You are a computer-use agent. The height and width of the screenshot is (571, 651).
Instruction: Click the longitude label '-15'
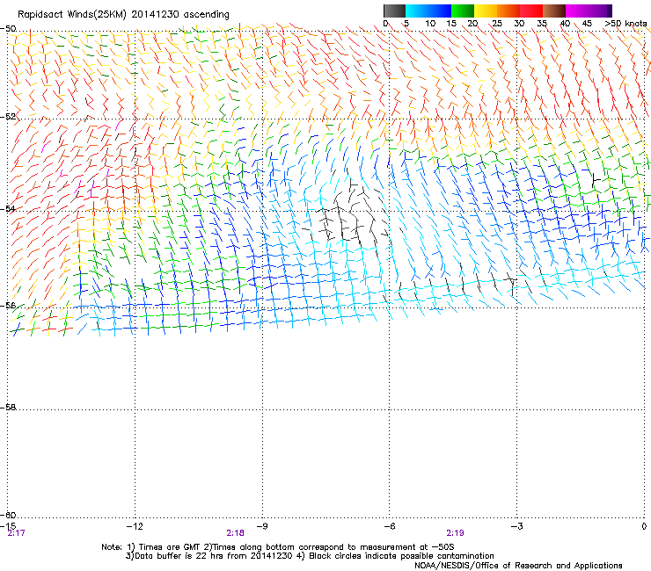click(8, 526)
